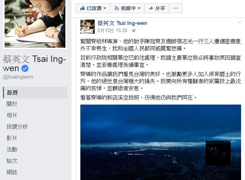The height and width of the screenshot is (180, 245).
Task: Click the RSS follow icon on 追蹤中
Action: tap(116, 8)
